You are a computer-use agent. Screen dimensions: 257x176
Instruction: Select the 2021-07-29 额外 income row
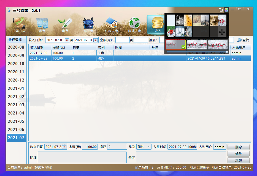tap(140, 58)
